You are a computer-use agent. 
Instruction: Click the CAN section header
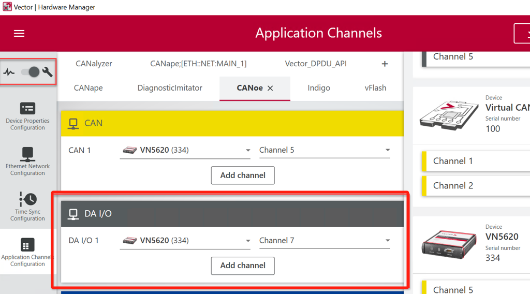(x=232, y=123)
